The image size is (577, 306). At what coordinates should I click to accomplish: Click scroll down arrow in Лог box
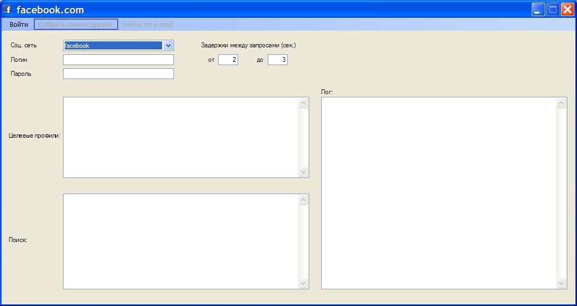point(561,283)
